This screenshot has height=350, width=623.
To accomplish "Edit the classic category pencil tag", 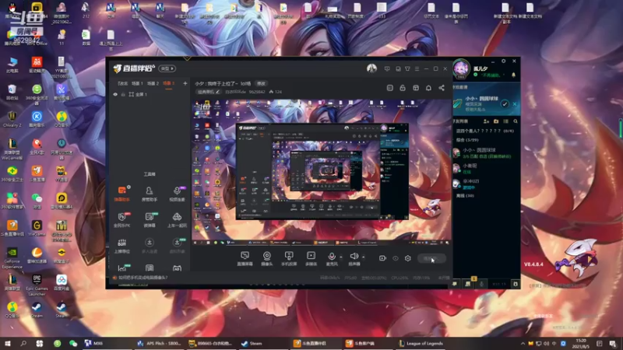I will coord(209,92).
